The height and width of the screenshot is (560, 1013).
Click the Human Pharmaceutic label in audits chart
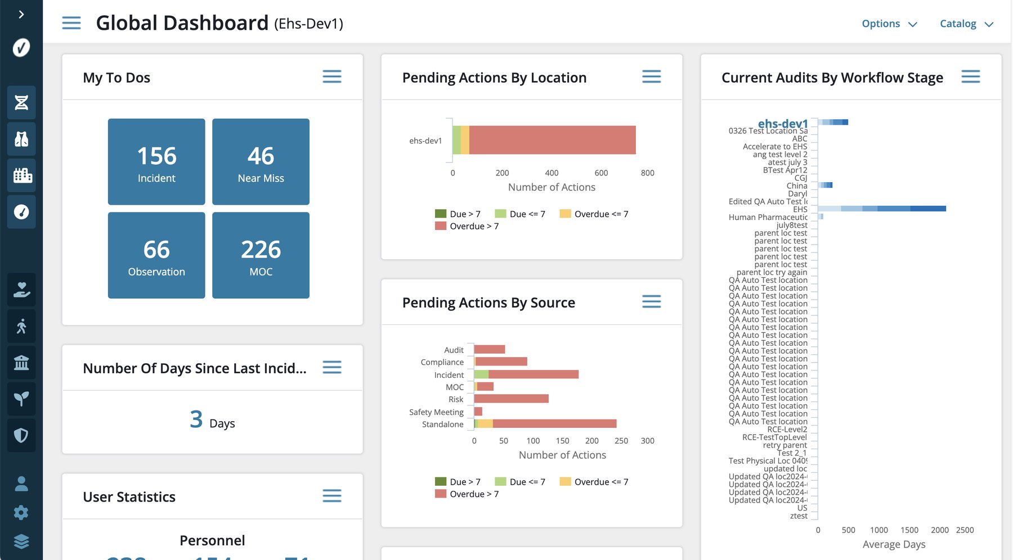point(768,217)
